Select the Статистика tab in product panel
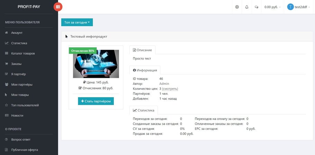The height and width of the screenshot is (155, 315). pyautogui.click(x=143, y=110)
